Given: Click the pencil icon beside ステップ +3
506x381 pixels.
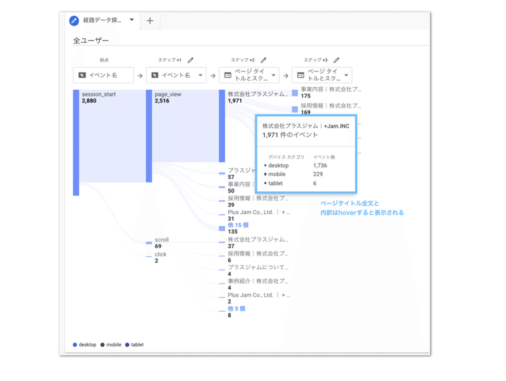Looking at the screenshot, I should tap(336, 60).
